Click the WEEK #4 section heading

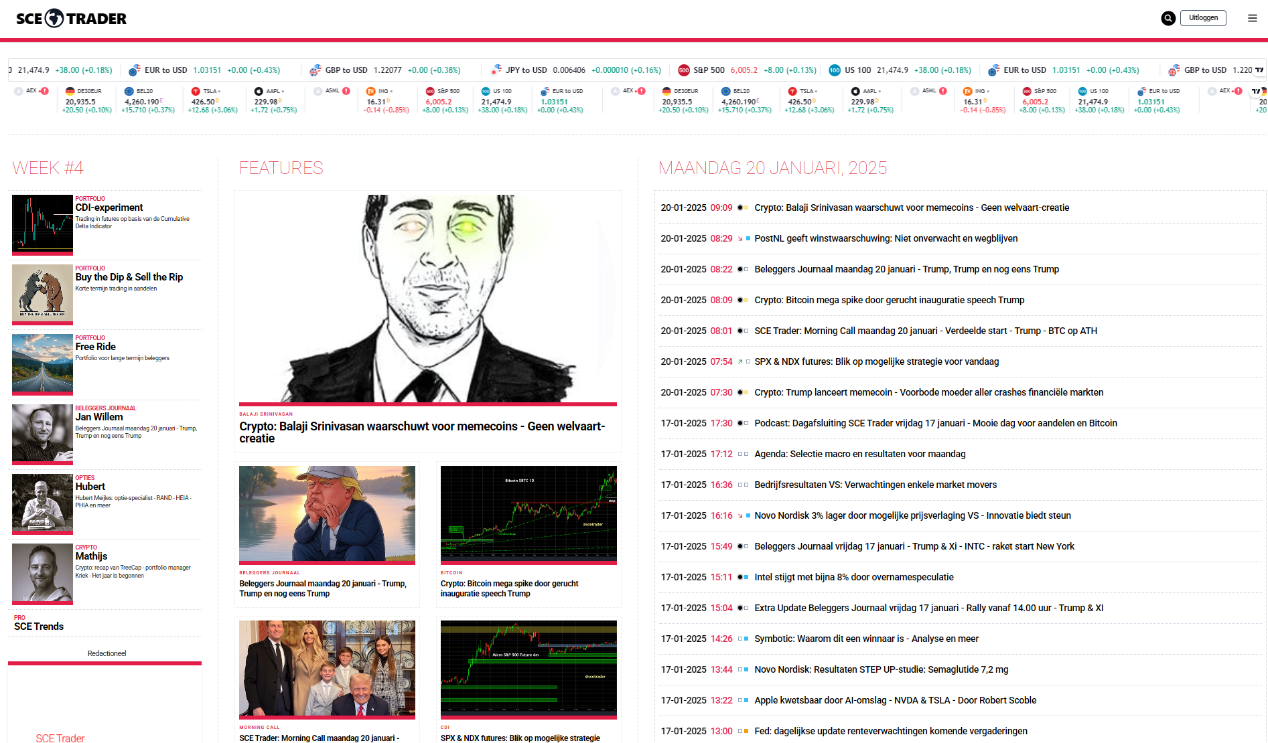48,168
